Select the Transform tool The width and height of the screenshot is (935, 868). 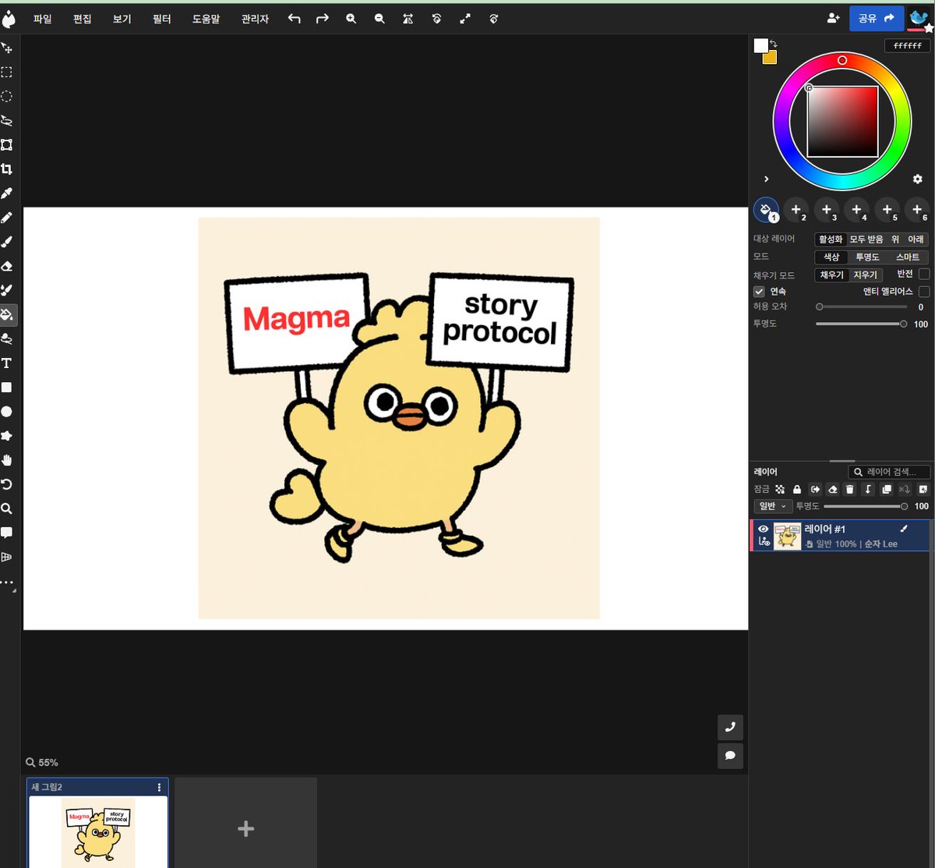[x=7, y=145]
